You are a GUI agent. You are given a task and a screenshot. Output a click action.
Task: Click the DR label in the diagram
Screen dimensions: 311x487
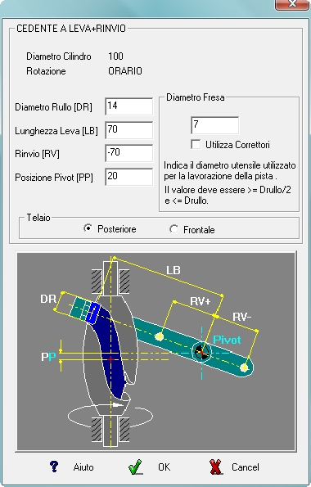[48, 299]
